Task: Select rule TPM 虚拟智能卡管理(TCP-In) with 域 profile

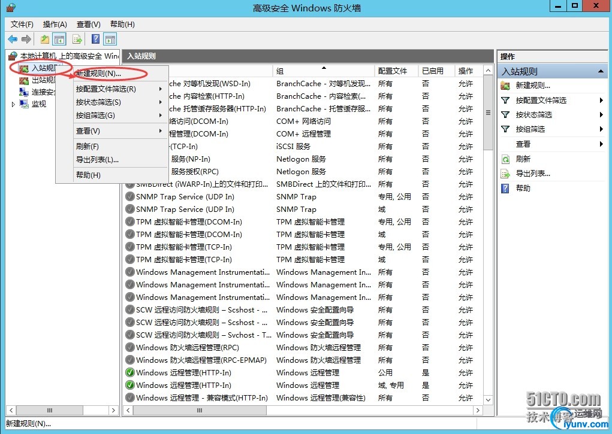Action: click(x=303, y=260)
